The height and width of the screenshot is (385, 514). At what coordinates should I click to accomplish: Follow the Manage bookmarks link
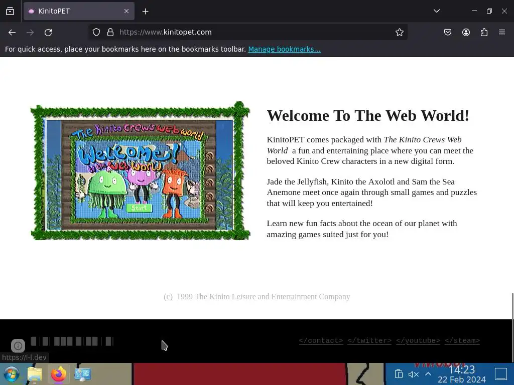(284, 49)
